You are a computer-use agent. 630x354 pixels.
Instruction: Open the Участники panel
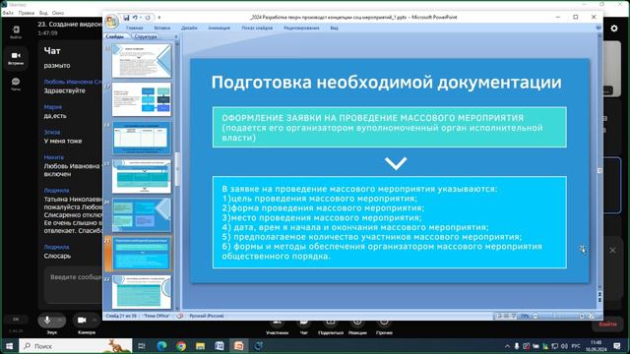pyautogui.click(x=277, y=327)
